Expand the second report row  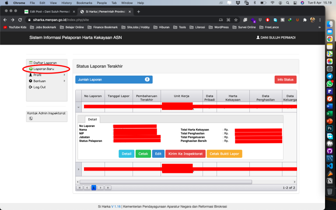79,169
